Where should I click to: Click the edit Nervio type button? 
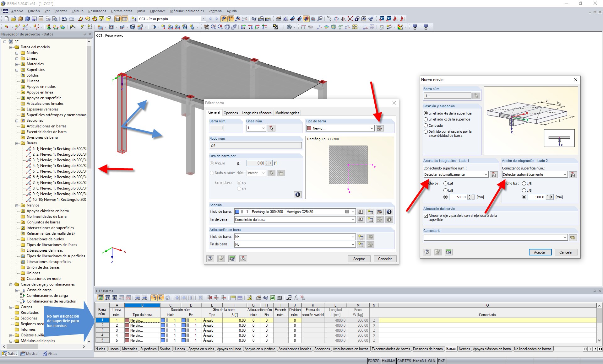(380, 128)
